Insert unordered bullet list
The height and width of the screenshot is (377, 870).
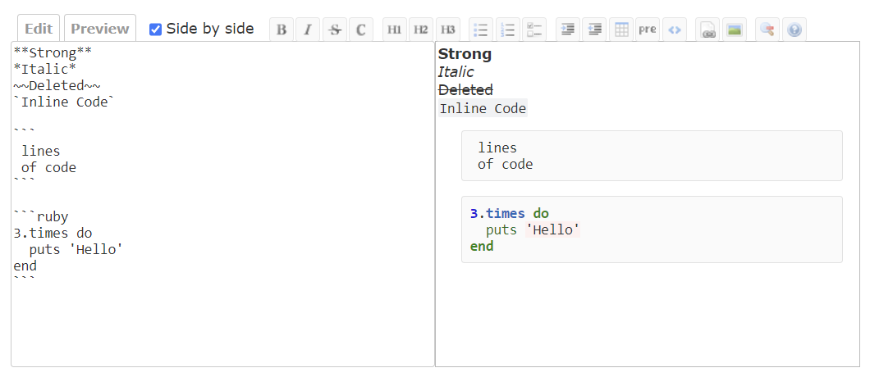click(x=481, y=30)
